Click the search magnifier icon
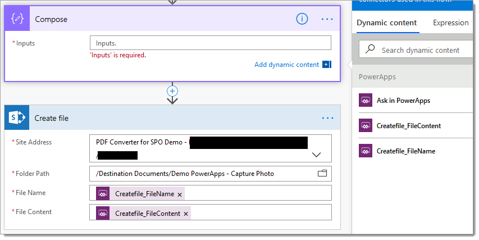 tap(370, 49)
